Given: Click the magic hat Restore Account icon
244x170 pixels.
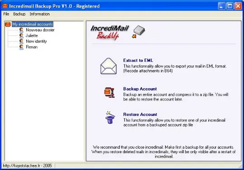Looking at the screenshot, I should click(110, 117).
